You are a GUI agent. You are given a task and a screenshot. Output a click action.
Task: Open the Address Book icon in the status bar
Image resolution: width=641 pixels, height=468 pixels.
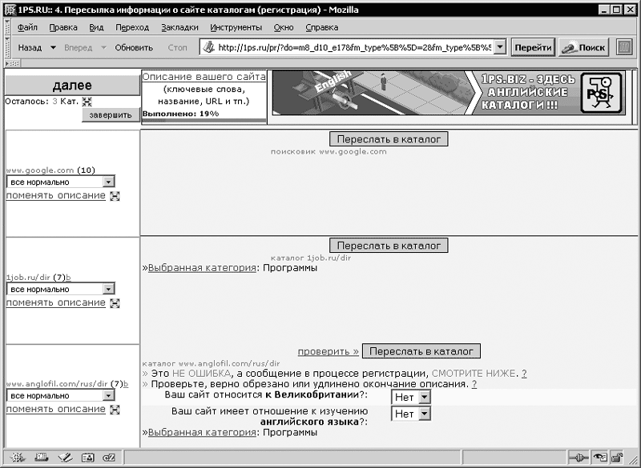point(88,458)
